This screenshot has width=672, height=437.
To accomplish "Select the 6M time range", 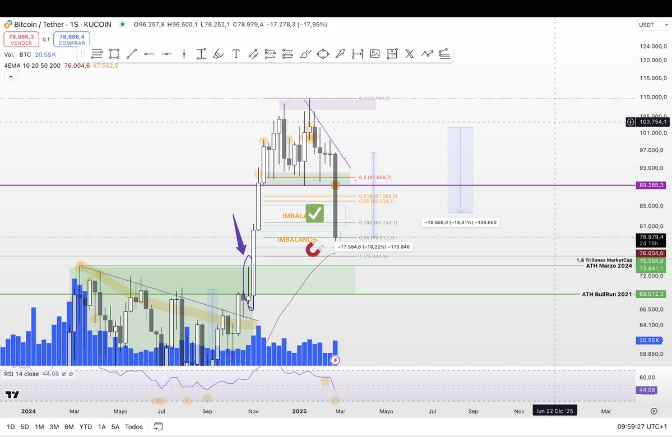I will click(x=69, y=427).
